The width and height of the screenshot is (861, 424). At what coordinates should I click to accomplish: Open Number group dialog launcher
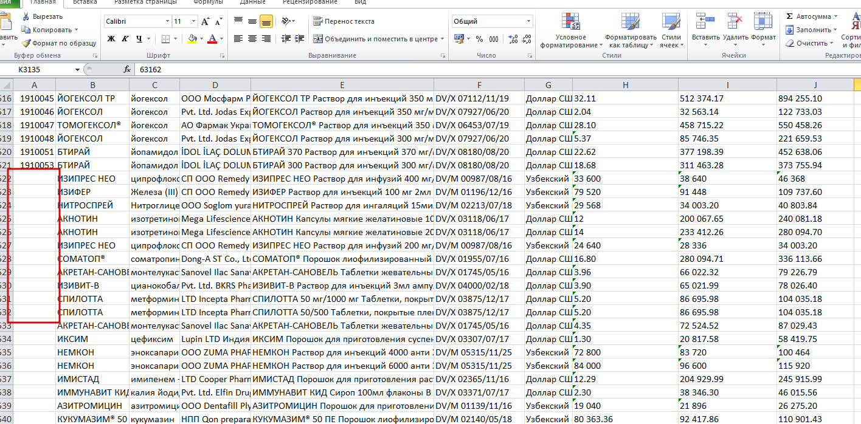530,55
